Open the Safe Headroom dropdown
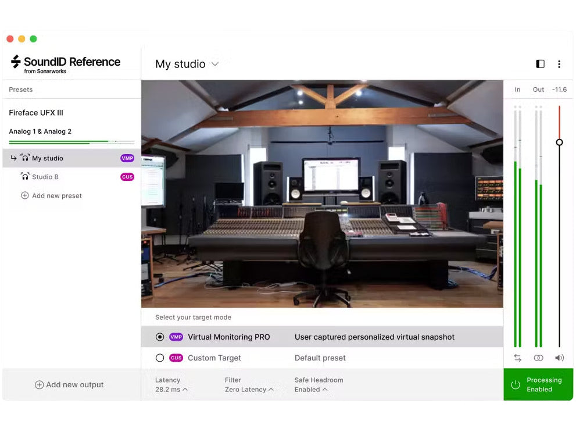The height and width of the screenshot is (446, 576). [311, 390]
